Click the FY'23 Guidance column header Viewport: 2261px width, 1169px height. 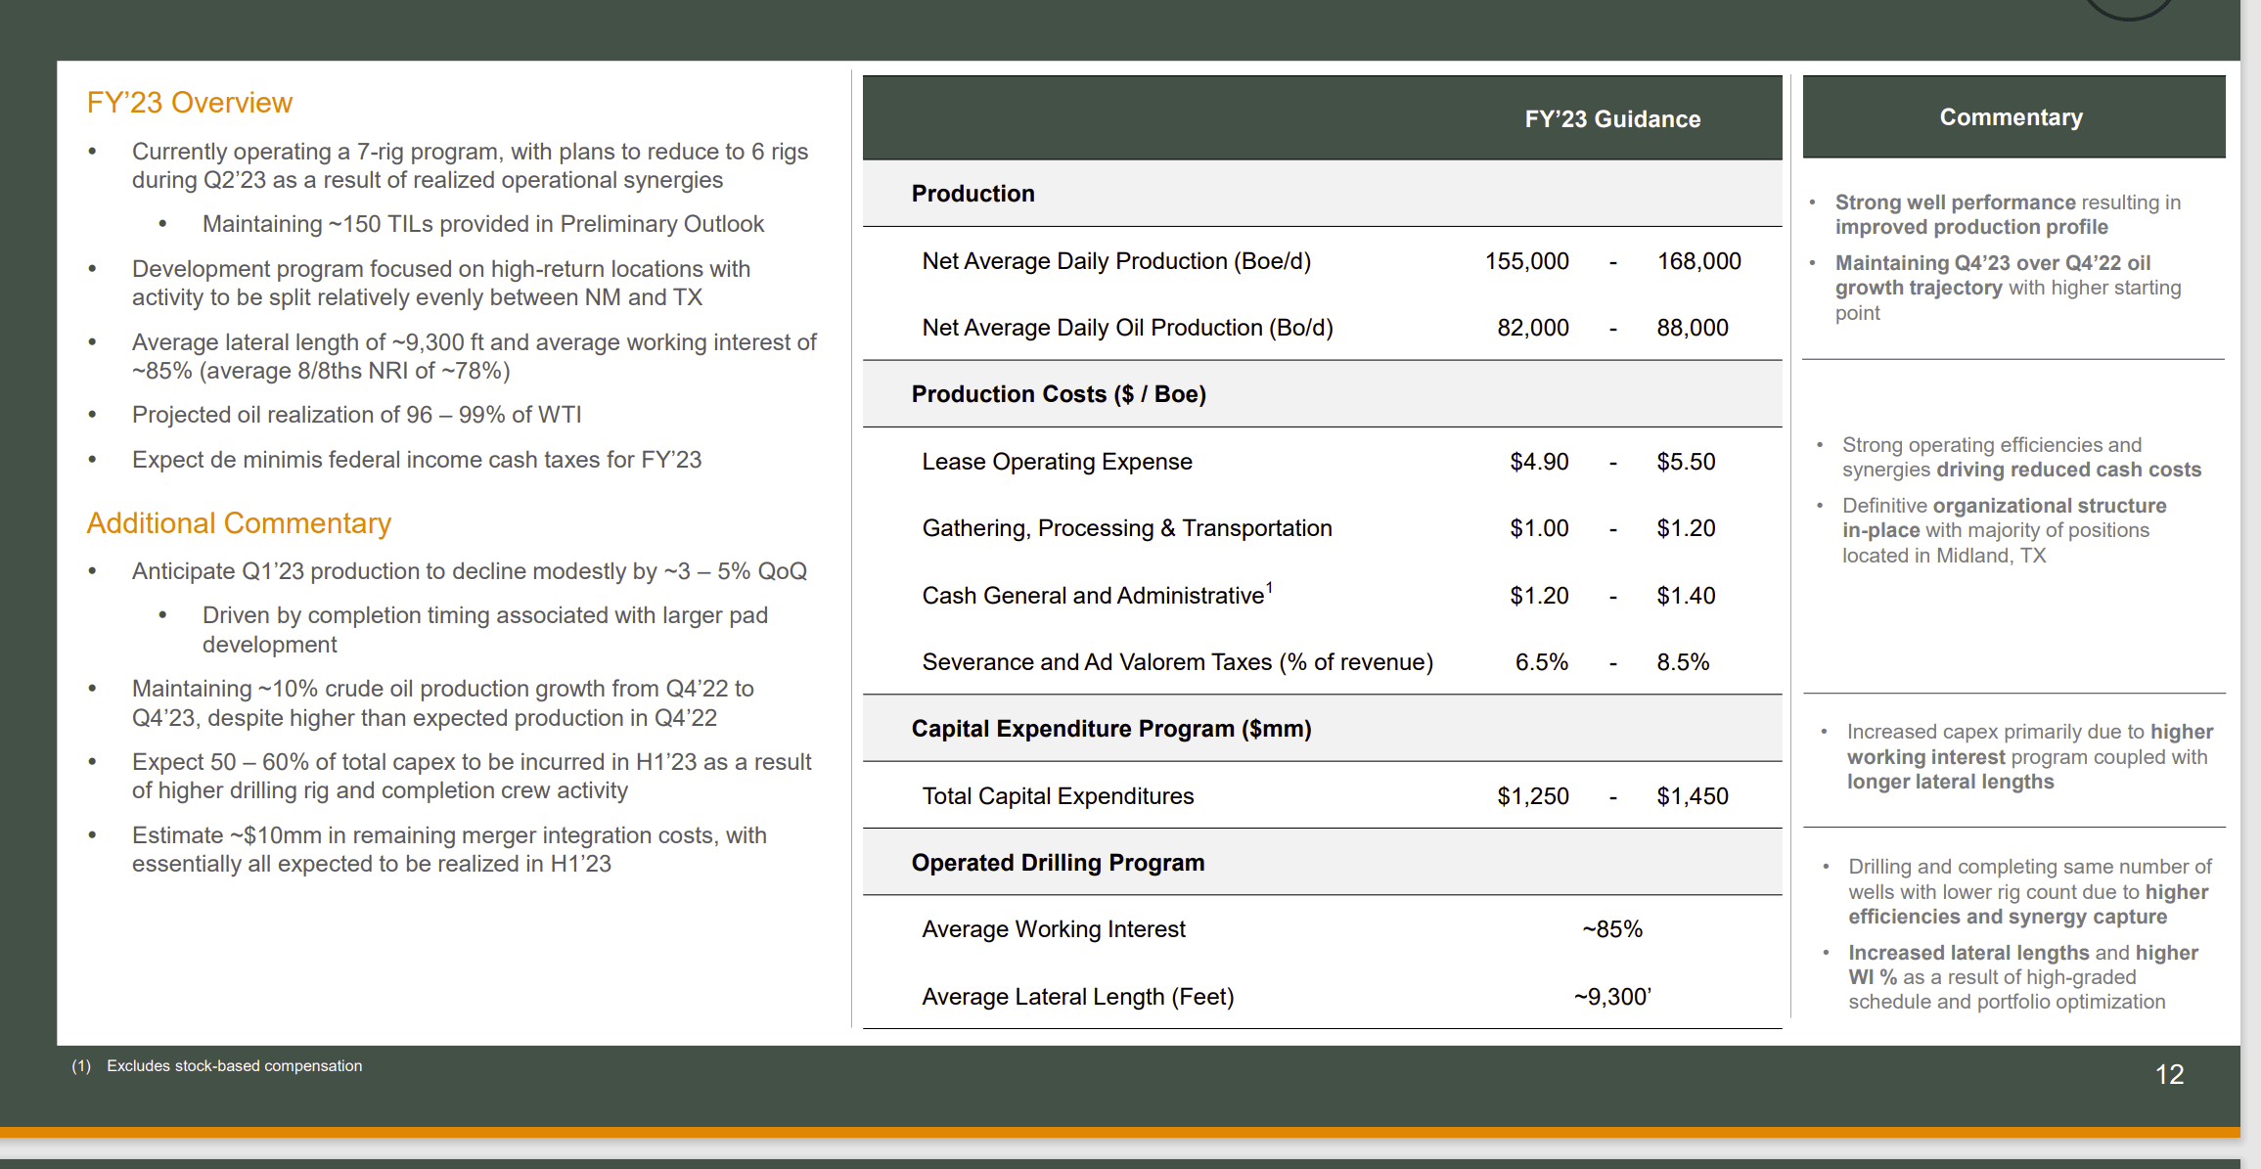tap(1612, 119)
